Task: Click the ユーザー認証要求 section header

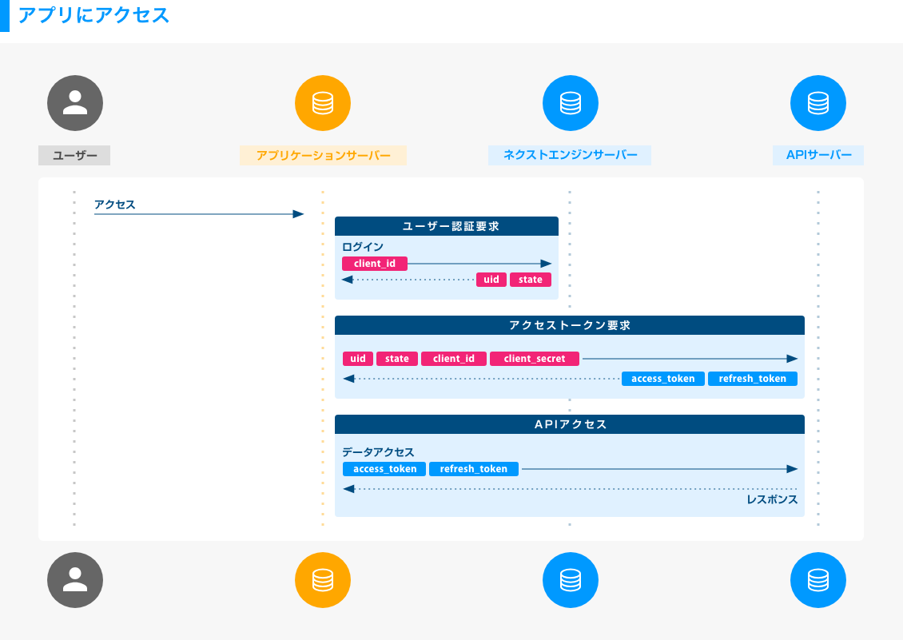Action: pos(446,225)
